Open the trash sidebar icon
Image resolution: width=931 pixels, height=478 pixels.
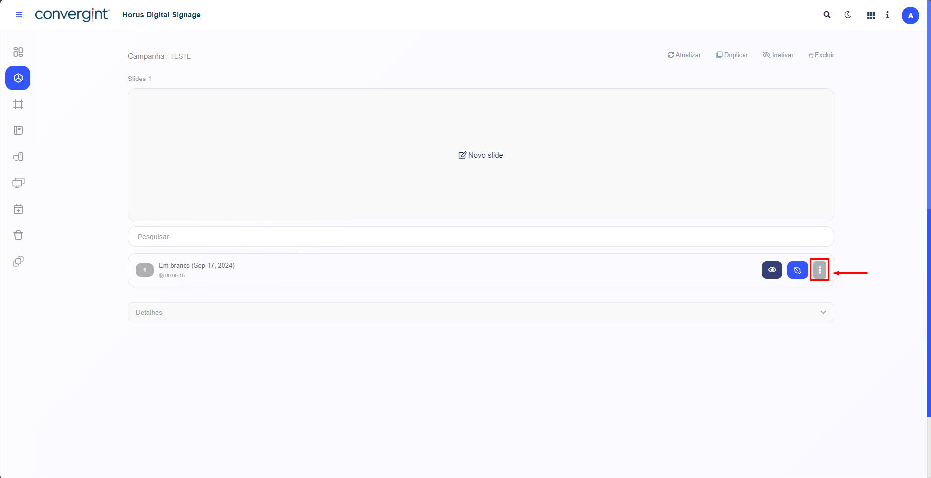tap(18, 236)
